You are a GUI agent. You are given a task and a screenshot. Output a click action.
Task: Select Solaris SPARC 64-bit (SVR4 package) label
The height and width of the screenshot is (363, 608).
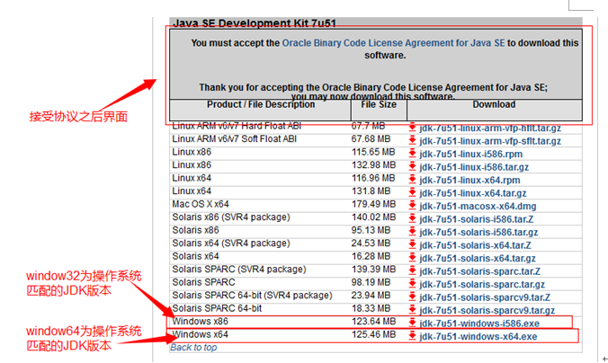pyautogui.click(x=252, y=296)
